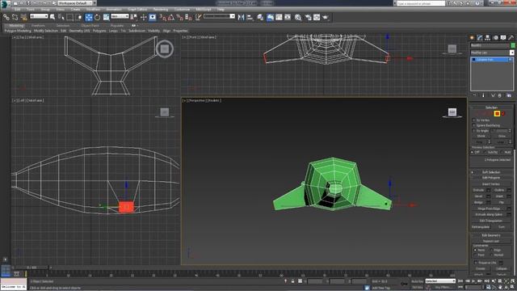Click the Unlink Selection tool
The width and height of the screenshot is (517, 291).
[x=15, y=17]
